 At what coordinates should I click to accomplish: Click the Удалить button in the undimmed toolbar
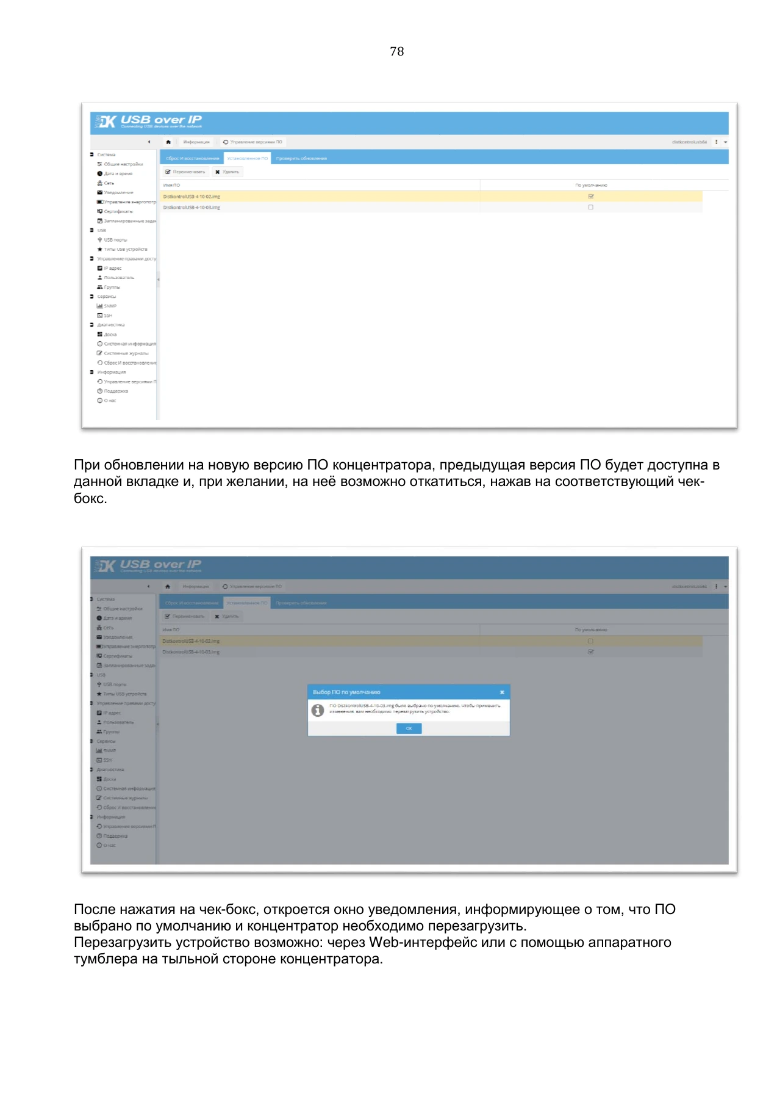click(227, 172)
